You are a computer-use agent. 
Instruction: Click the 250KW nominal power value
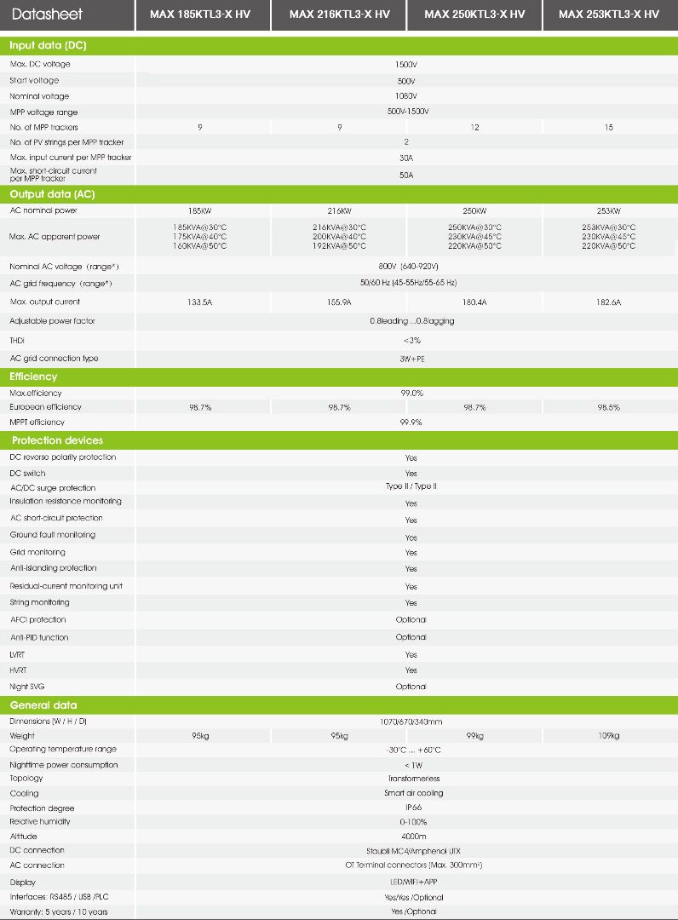(x=474, y=210)
